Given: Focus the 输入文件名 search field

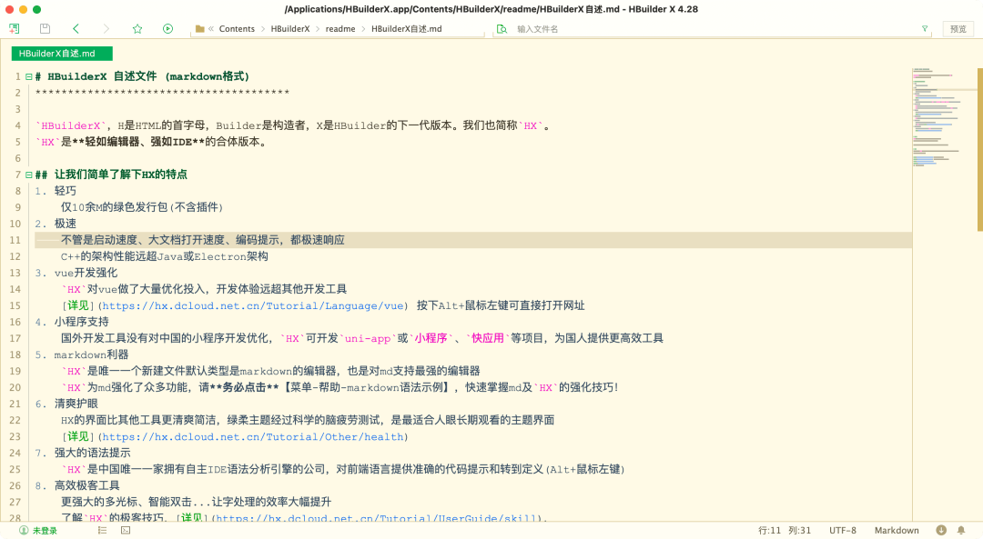Looking at the screenshot, I should pos(712,29).
